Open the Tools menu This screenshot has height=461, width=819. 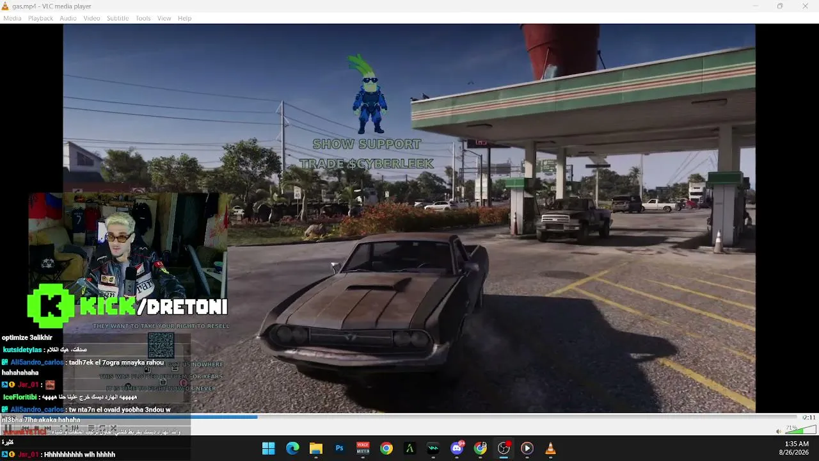143,18
